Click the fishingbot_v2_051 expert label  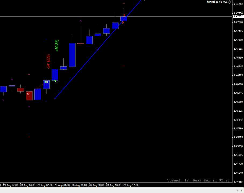[217, 2]
